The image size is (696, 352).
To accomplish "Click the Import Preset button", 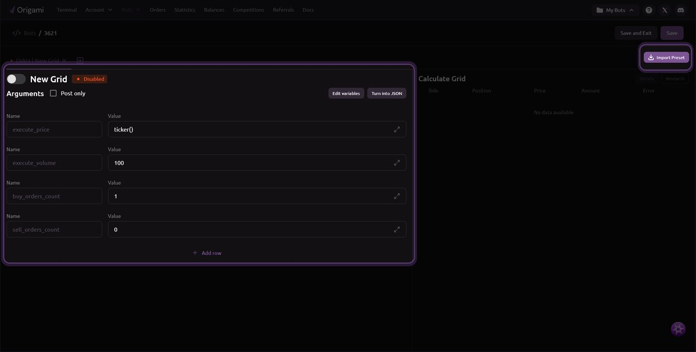I will (666, 57).
